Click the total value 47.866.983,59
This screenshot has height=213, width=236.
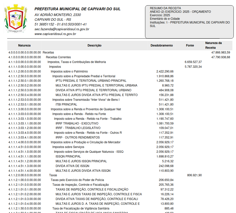tap(221, 52)
